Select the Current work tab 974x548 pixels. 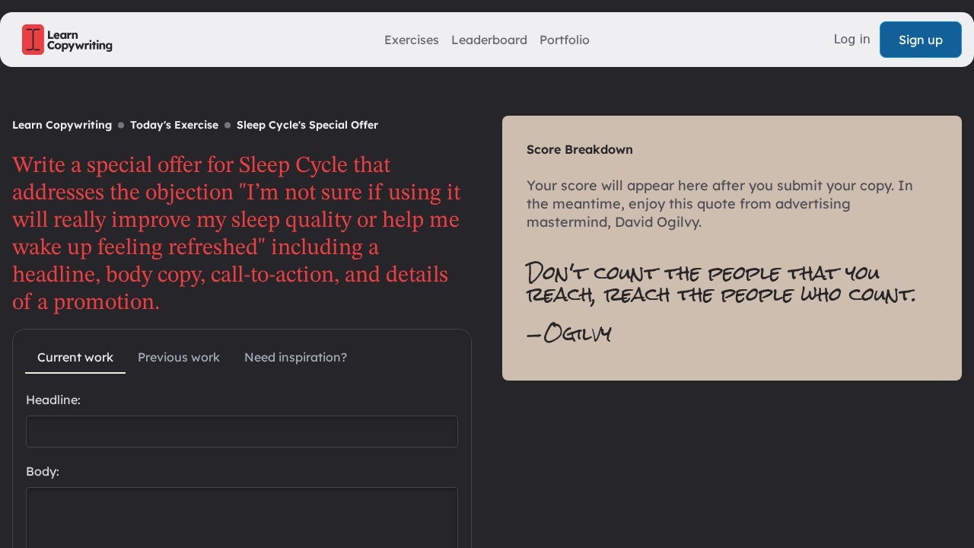(x=75, y=358)
